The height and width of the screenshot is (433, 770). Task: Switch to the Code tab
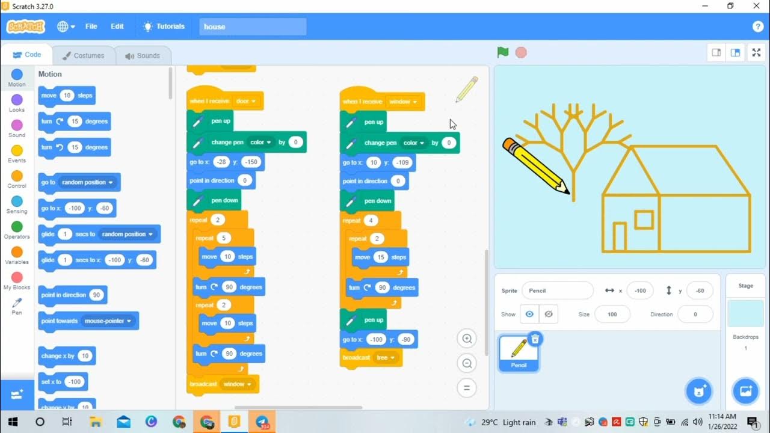26,55
